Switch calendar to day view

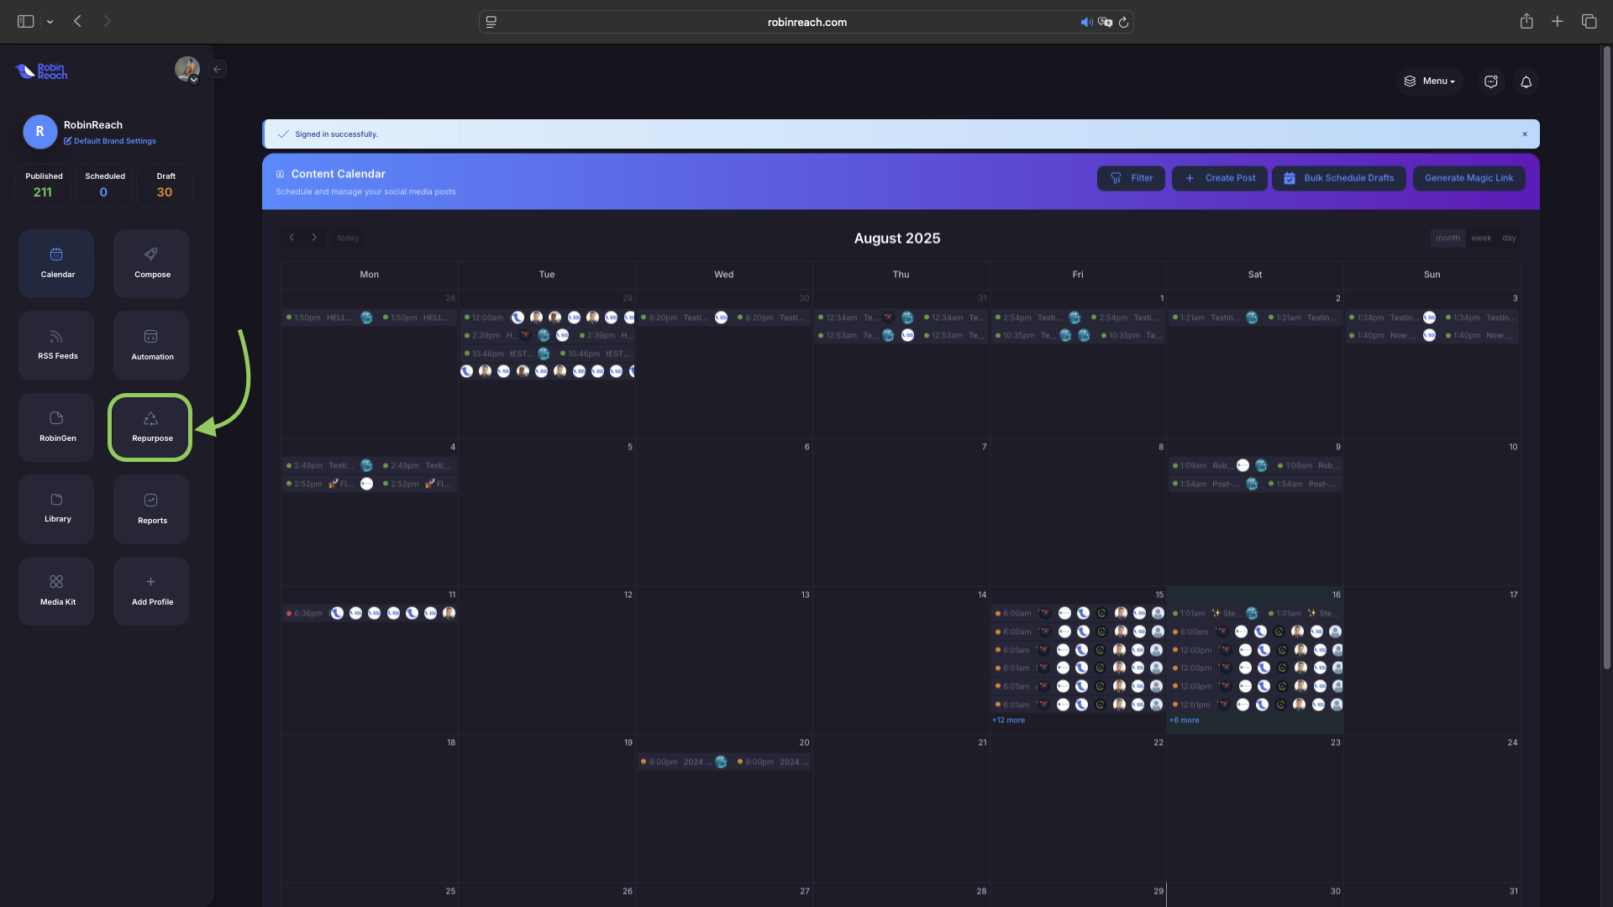click(1509, 238)
